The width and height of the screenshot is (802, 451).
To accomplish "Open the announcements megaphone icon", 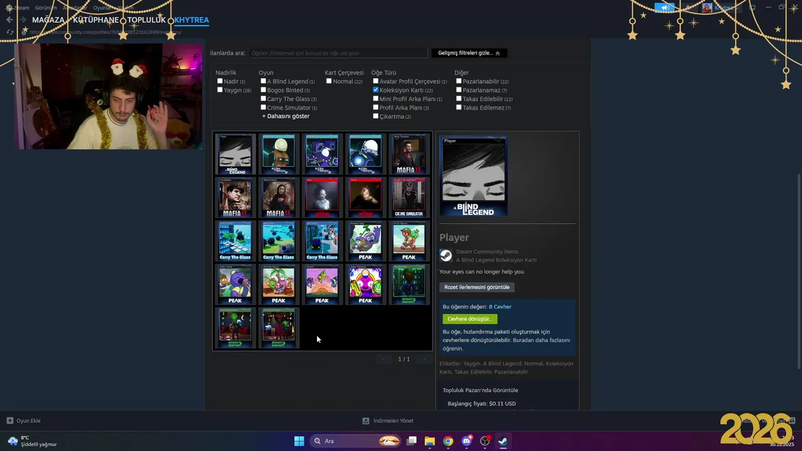I will pyautogui.click(x=664, y=8).
